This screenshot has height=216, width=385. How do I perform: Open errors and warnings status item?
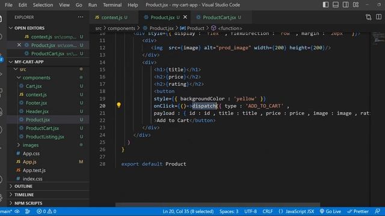point(46,211)
